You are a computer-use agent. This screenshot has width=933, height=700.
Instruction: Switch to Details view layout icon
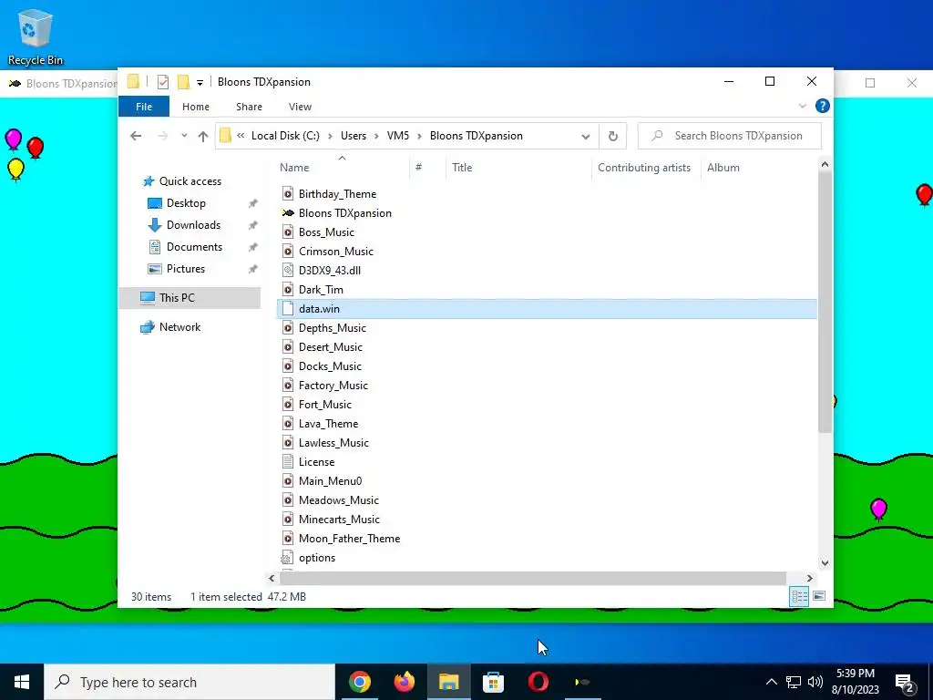799,596
